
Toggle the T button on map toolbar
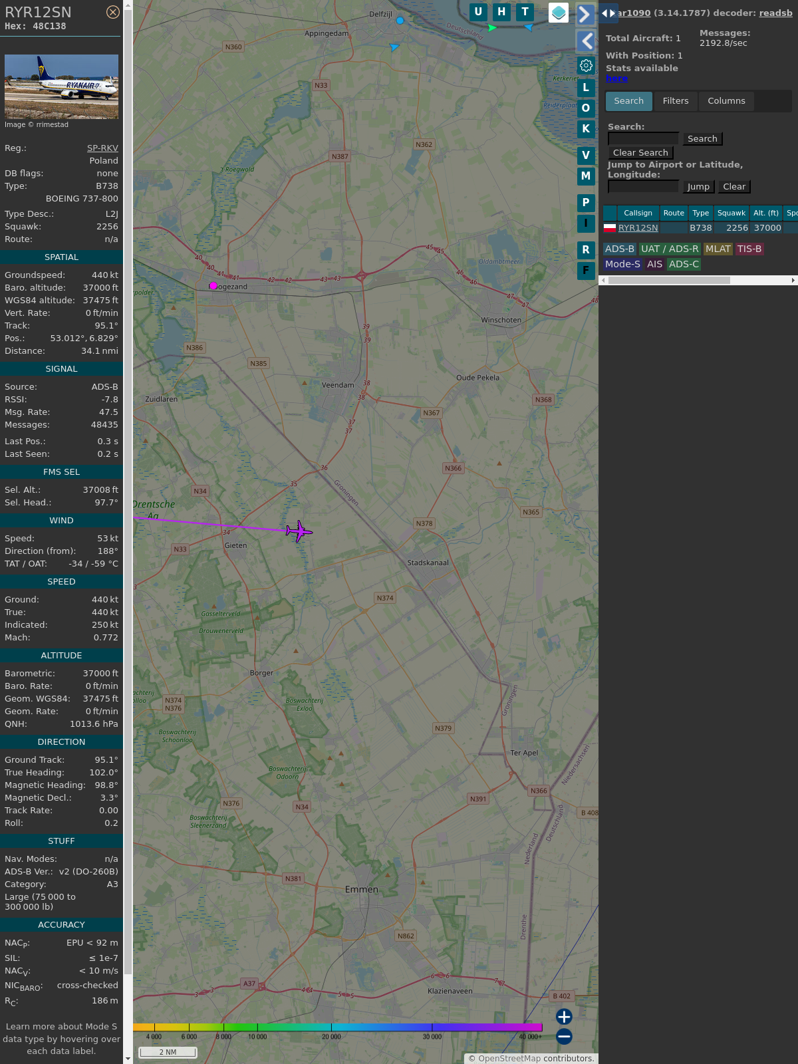pyautogui.click(x=525, y=12)
